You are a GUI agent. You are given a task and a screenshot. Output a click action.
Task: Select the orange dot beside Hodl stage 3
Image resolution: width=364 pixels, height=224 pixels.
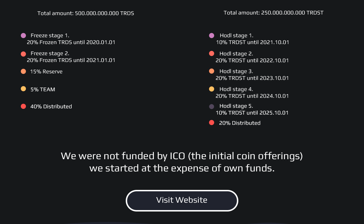[x=212, y=71]
